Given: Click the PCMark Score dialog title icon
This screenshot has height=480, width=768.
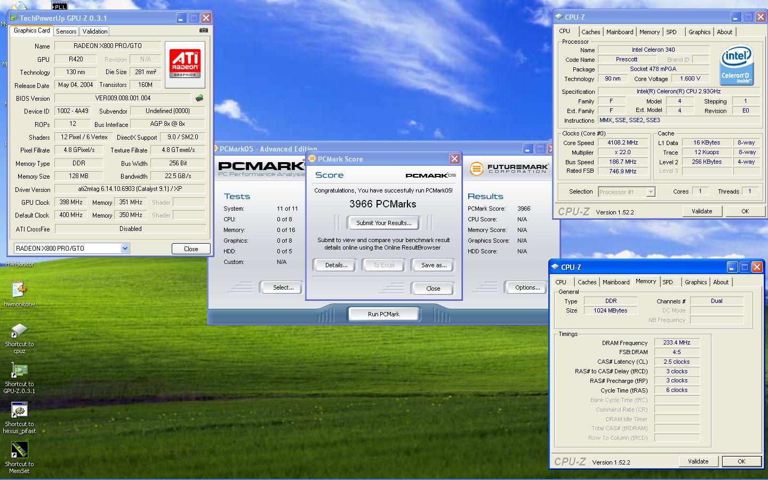Looking at the screenshot, I should coord(313,158).
